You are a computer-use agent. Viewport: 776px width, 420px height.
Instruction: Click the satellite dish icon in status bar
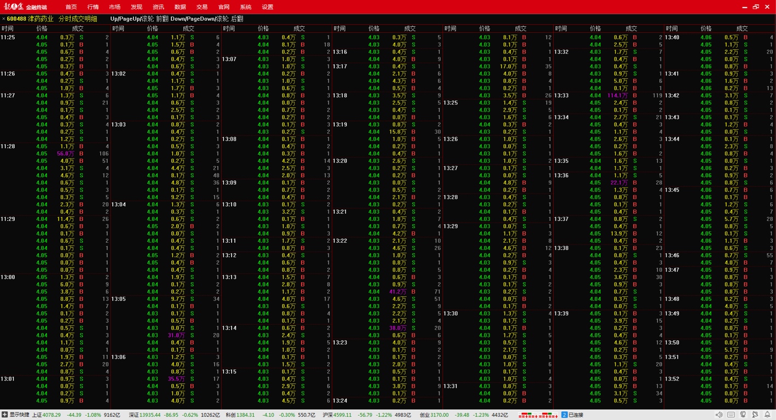tap(755, 415)
